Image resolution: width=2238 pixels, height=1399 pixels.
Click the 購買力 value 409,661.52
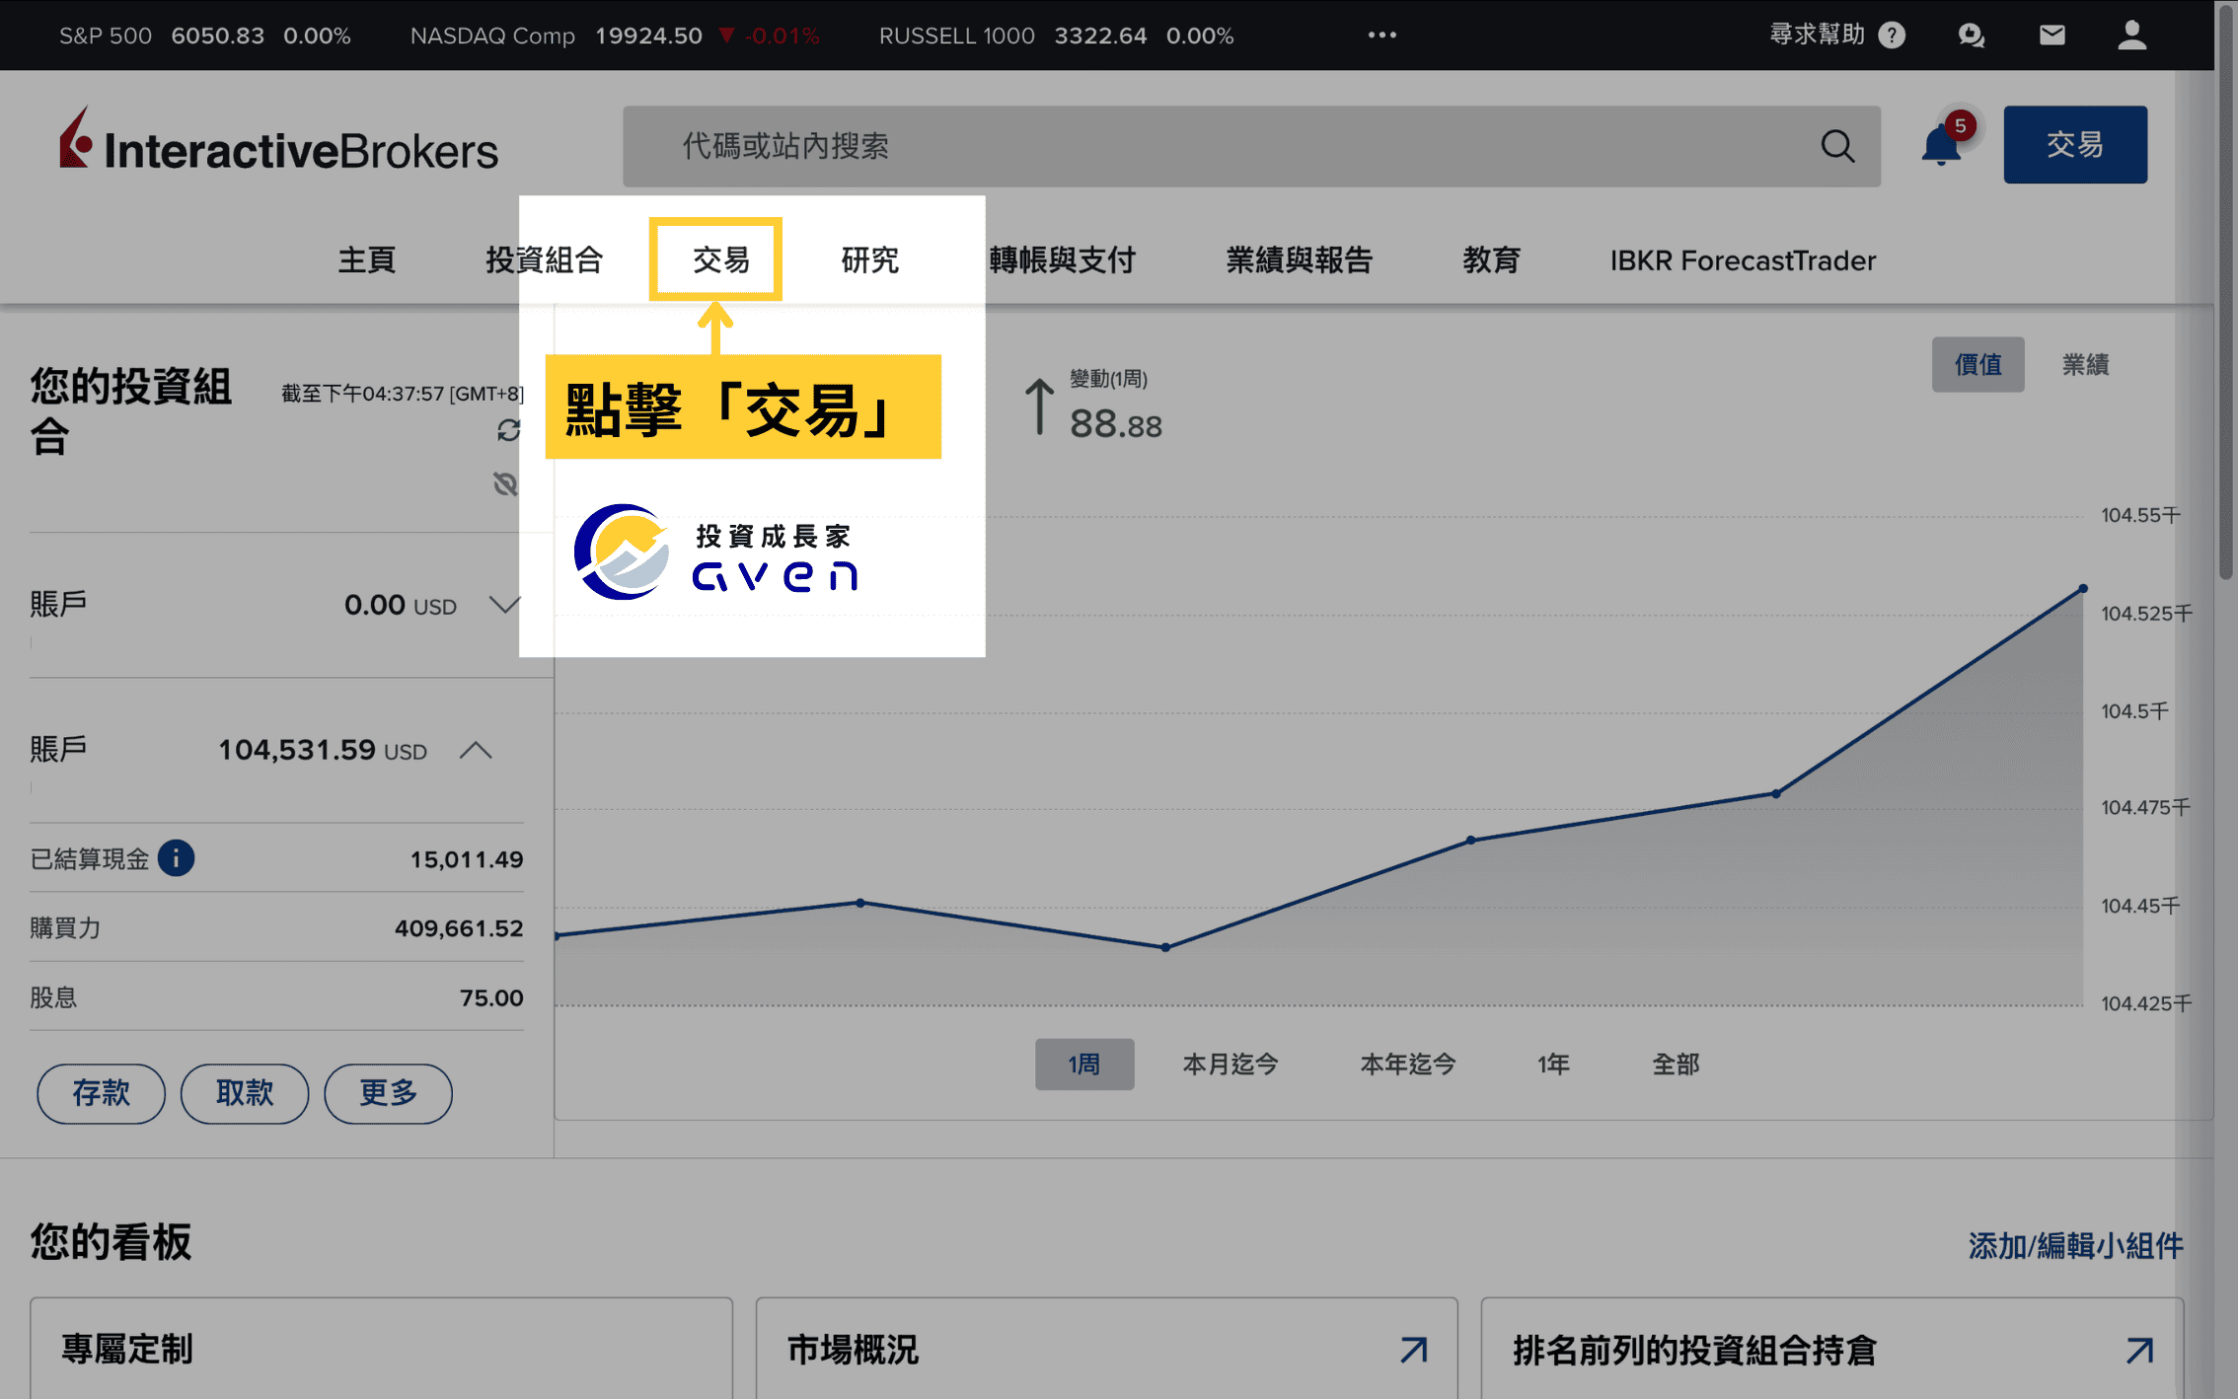click(459, 928)
